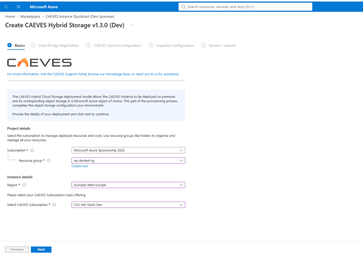363x256 pixels.
Task: Open the CAEVES Support Portal information link
Action: click(93, 74)
